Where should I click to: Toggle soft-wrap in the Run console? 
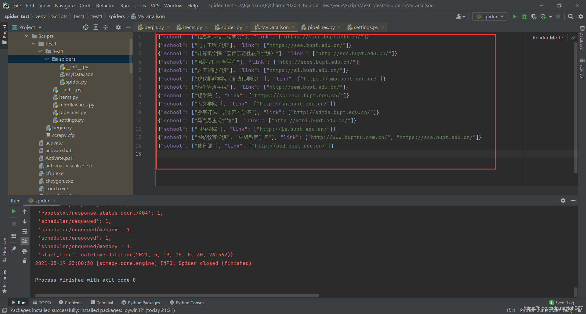[x=25, y=231]
